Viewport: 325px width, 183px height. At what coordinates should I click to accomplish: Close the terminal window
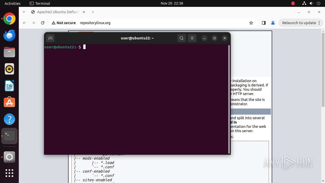pos(224,38)
